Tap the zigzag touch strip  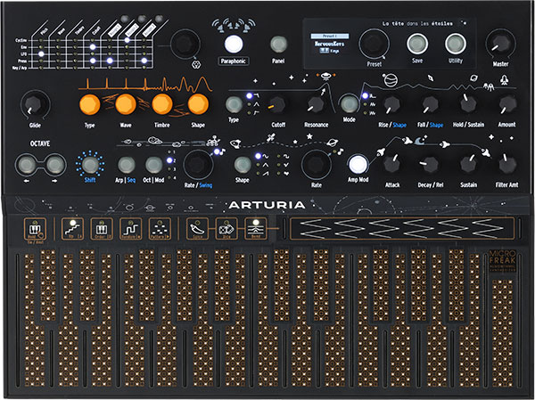coord(402,228)
